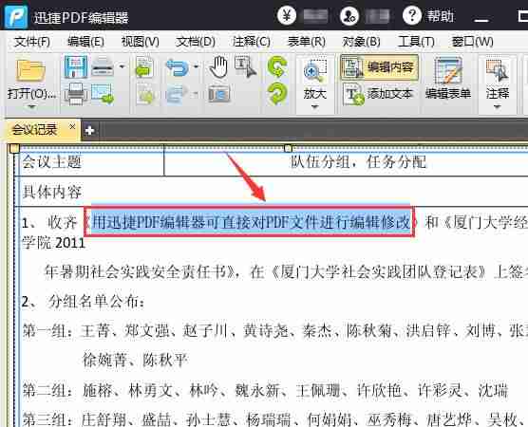528x427 pixels.
Task: Click the Add Text (添加文本) tool
Action: pos(379,94)
